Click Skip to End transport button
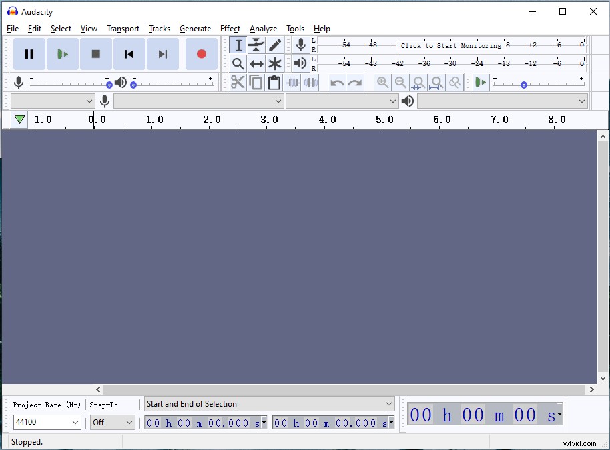The width and height of the screenshot is (610, 450). [163, 54]
